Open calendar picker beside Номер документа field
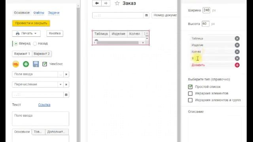Image resolution: width=253 pixels, height=142 pixels. (146, 15)
